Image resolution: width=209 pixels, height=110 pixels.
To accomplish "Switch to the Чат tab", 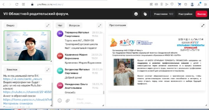I will (x=60, y=26).
